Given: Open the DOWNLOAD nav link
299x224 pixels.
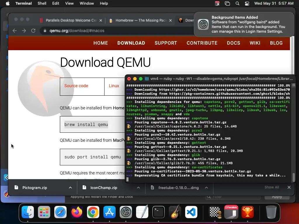Looking at the screenshot, I should 131,43.
